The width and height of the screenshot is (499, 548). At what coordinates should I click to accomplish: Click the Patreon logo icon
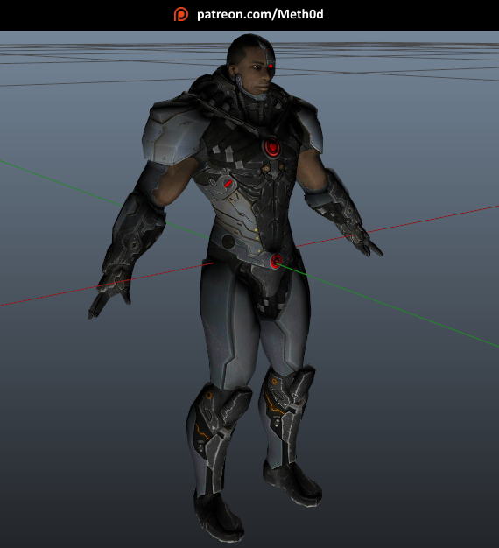[x=181, y=14]
